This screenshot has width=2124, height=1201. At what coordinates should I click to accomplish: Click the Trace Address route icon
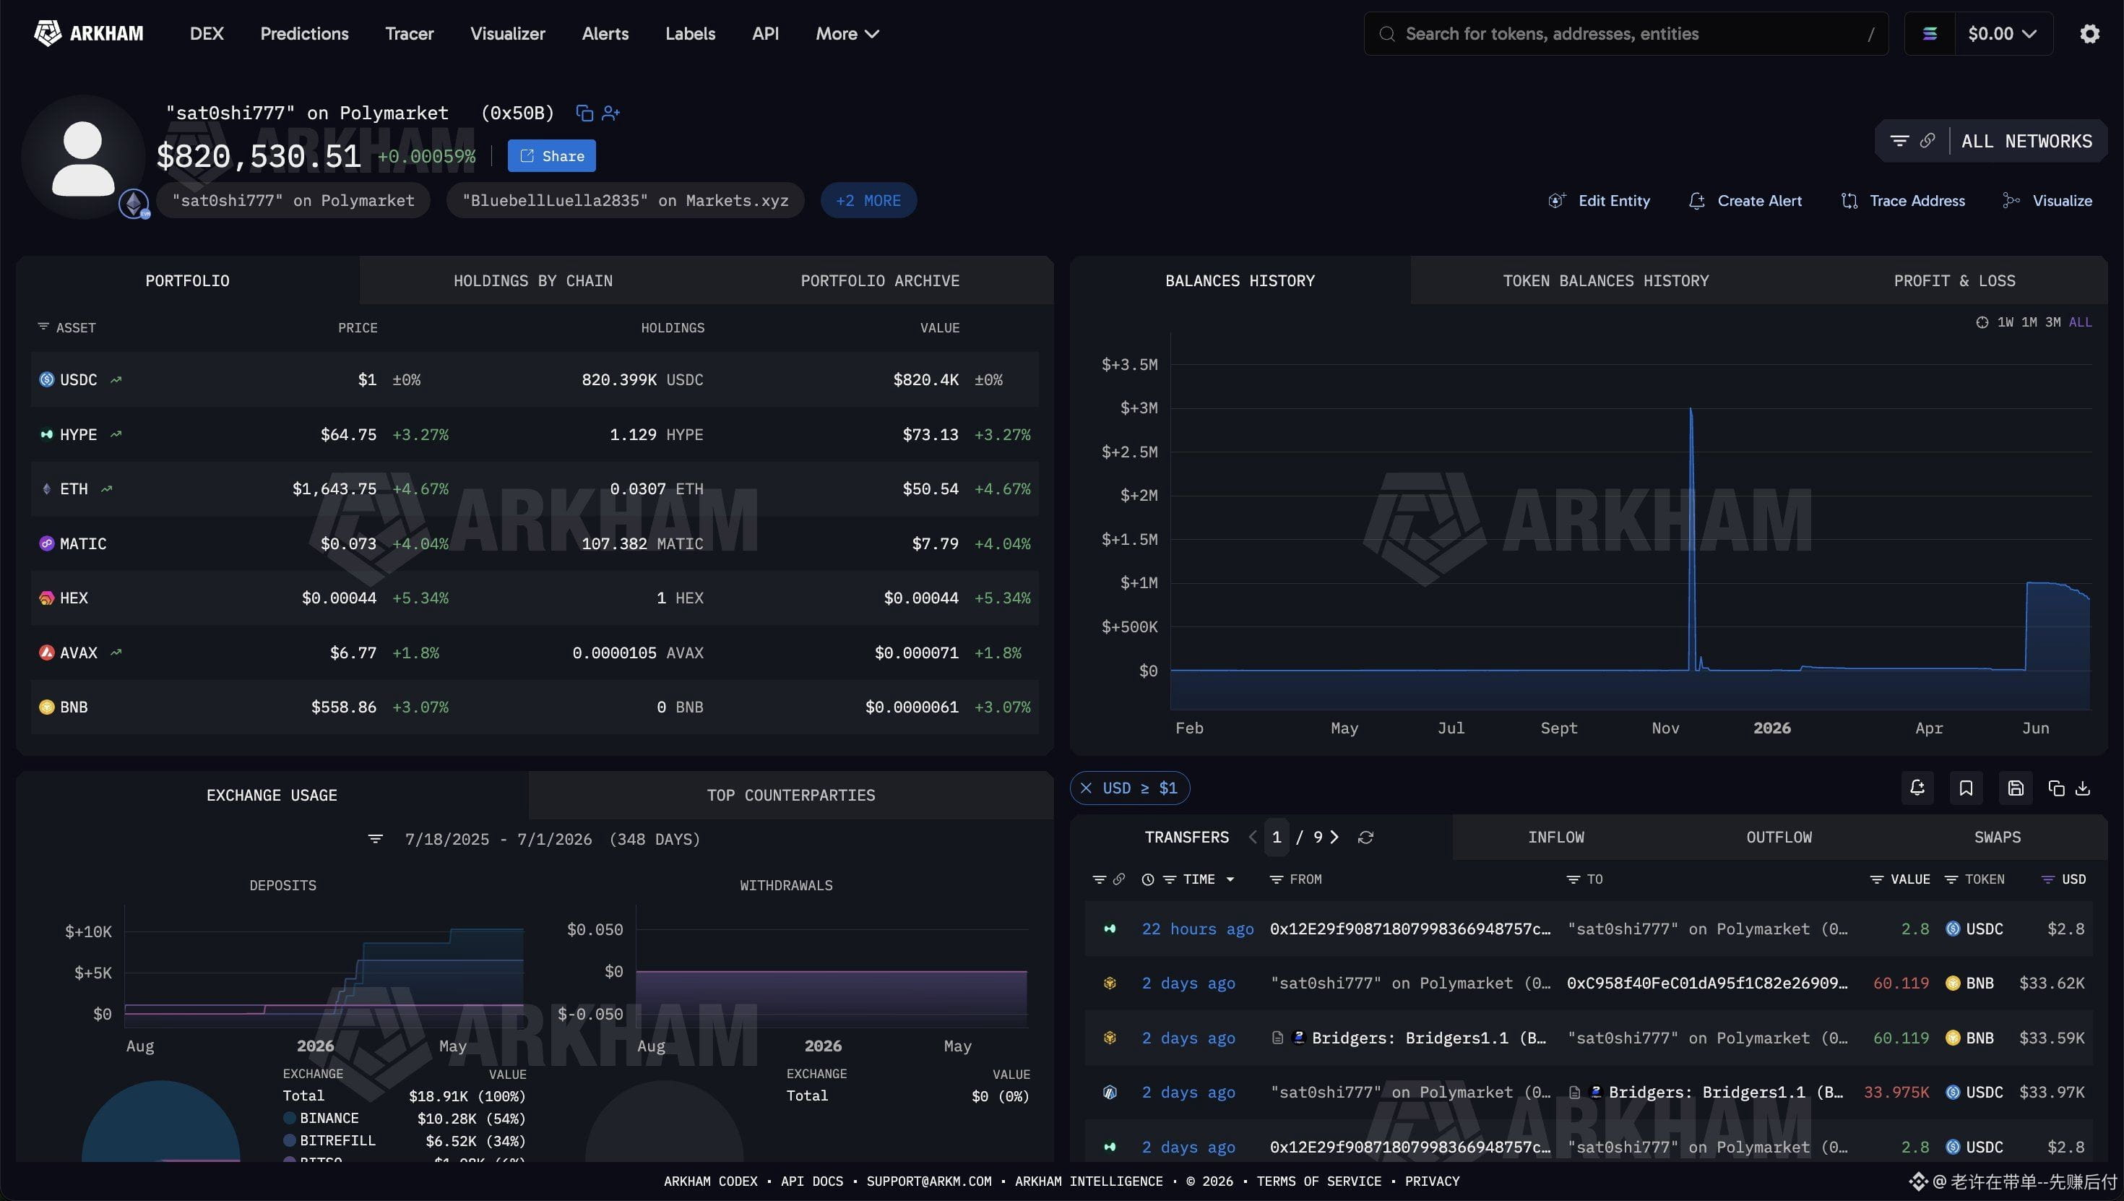click(x=1849, y=200)
